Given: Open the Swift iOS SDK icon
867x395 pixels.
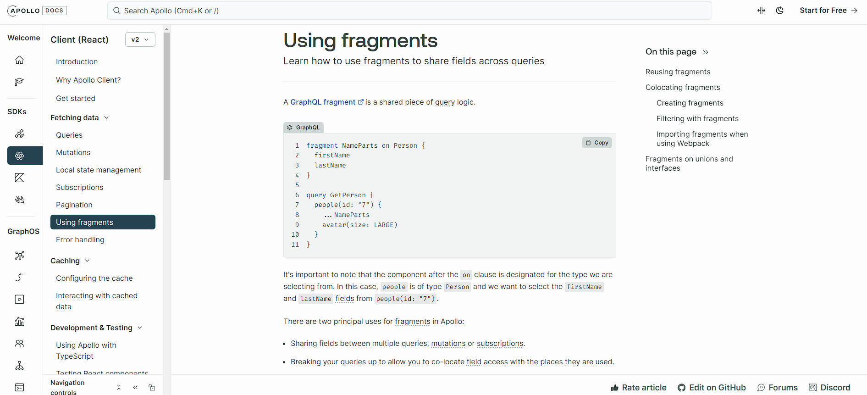Looking at the screenshot, I should pyautogui.click(x=19, y=200).
